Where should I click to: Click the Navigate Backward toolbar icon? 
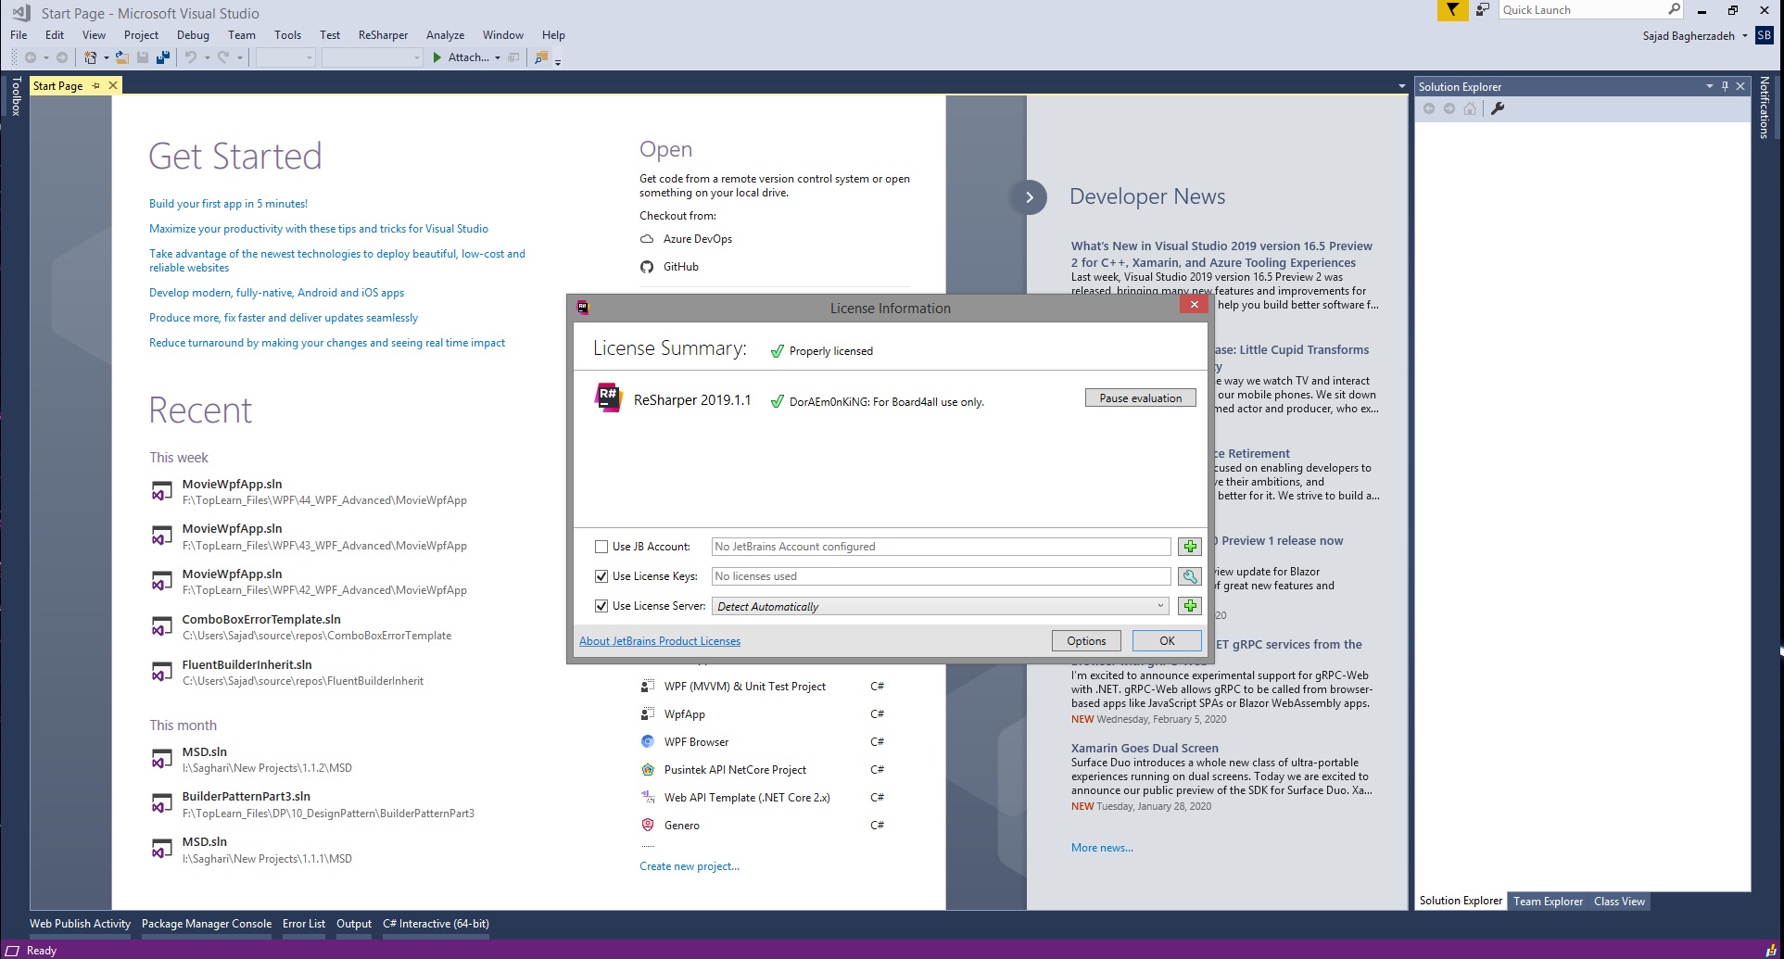point(31,57)
